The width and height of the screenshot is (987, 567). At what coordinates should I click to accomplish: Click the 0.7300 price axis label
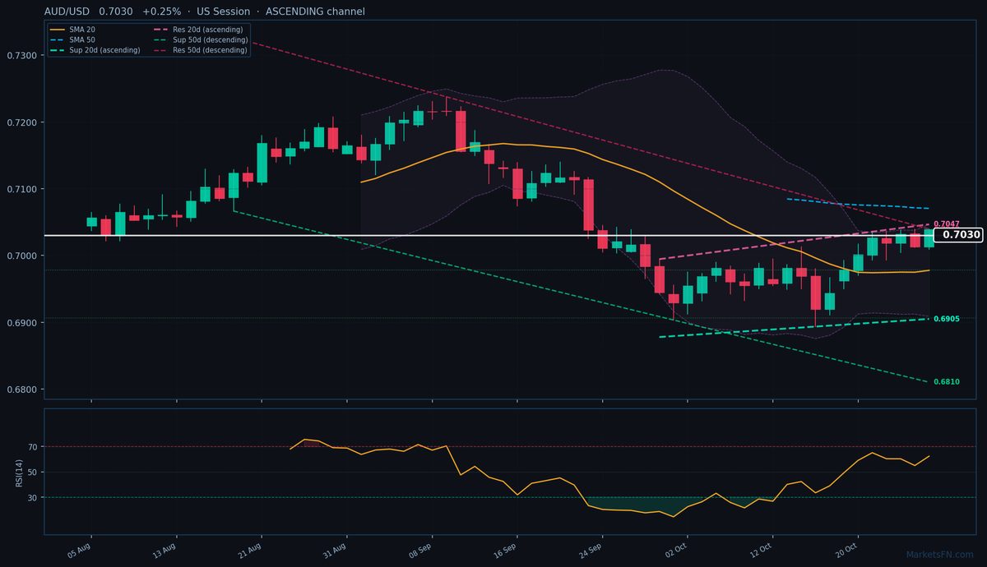coord(21,55)
